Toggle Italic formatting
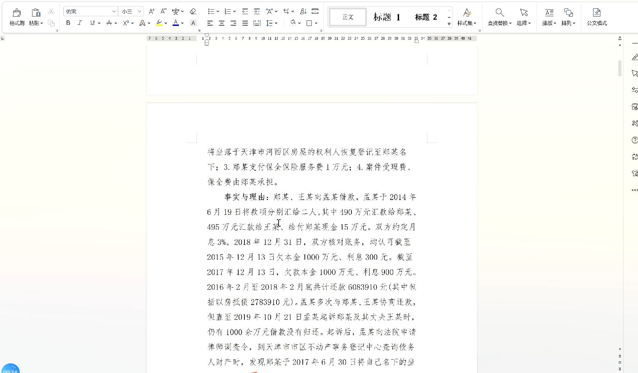This screenshot has height=373, width=638. pyautogui.click(x=80, y=23)
